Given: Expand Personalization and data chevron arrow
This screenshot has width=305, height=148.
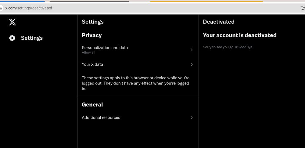Looking at the screenshot, I should pyautogui.click(x=192, y=50).
